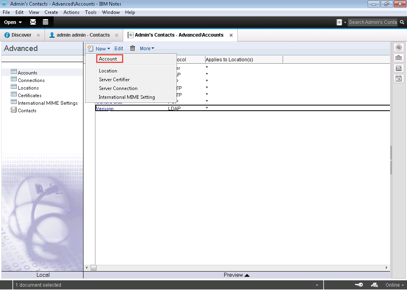Viewport: 407px width, 305px height.
Task: Click in the Search Admin's Contacts field
Action: click(372, 22)
